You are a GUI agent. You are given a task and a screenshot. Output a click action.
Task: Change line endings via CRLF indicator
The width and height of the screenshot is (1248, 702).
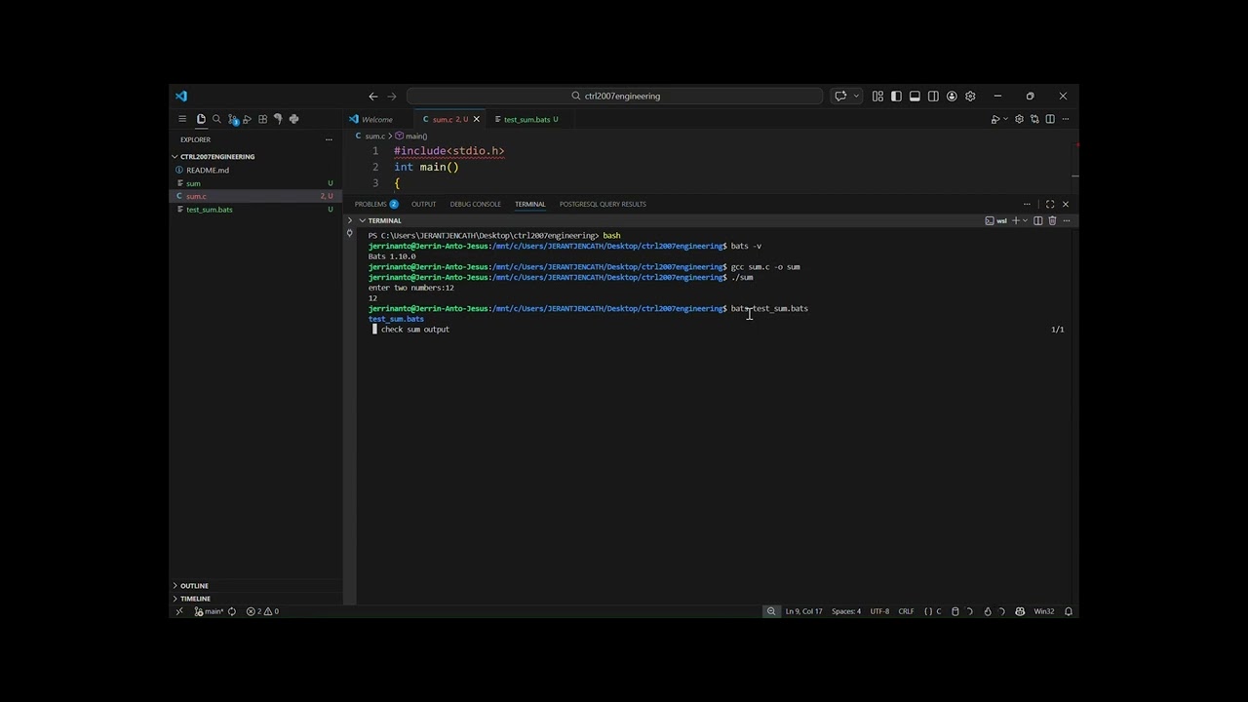[906, 611]
